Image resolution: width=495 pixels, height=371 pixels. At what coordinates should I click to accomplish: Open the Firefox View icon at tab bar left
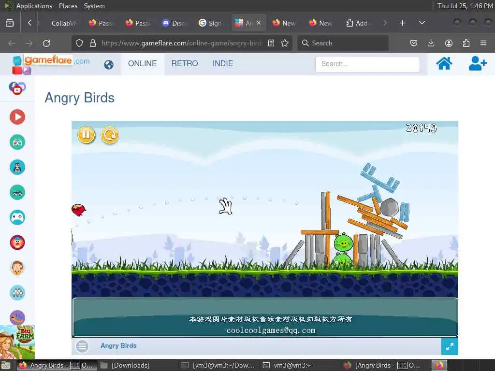point(10,23)
